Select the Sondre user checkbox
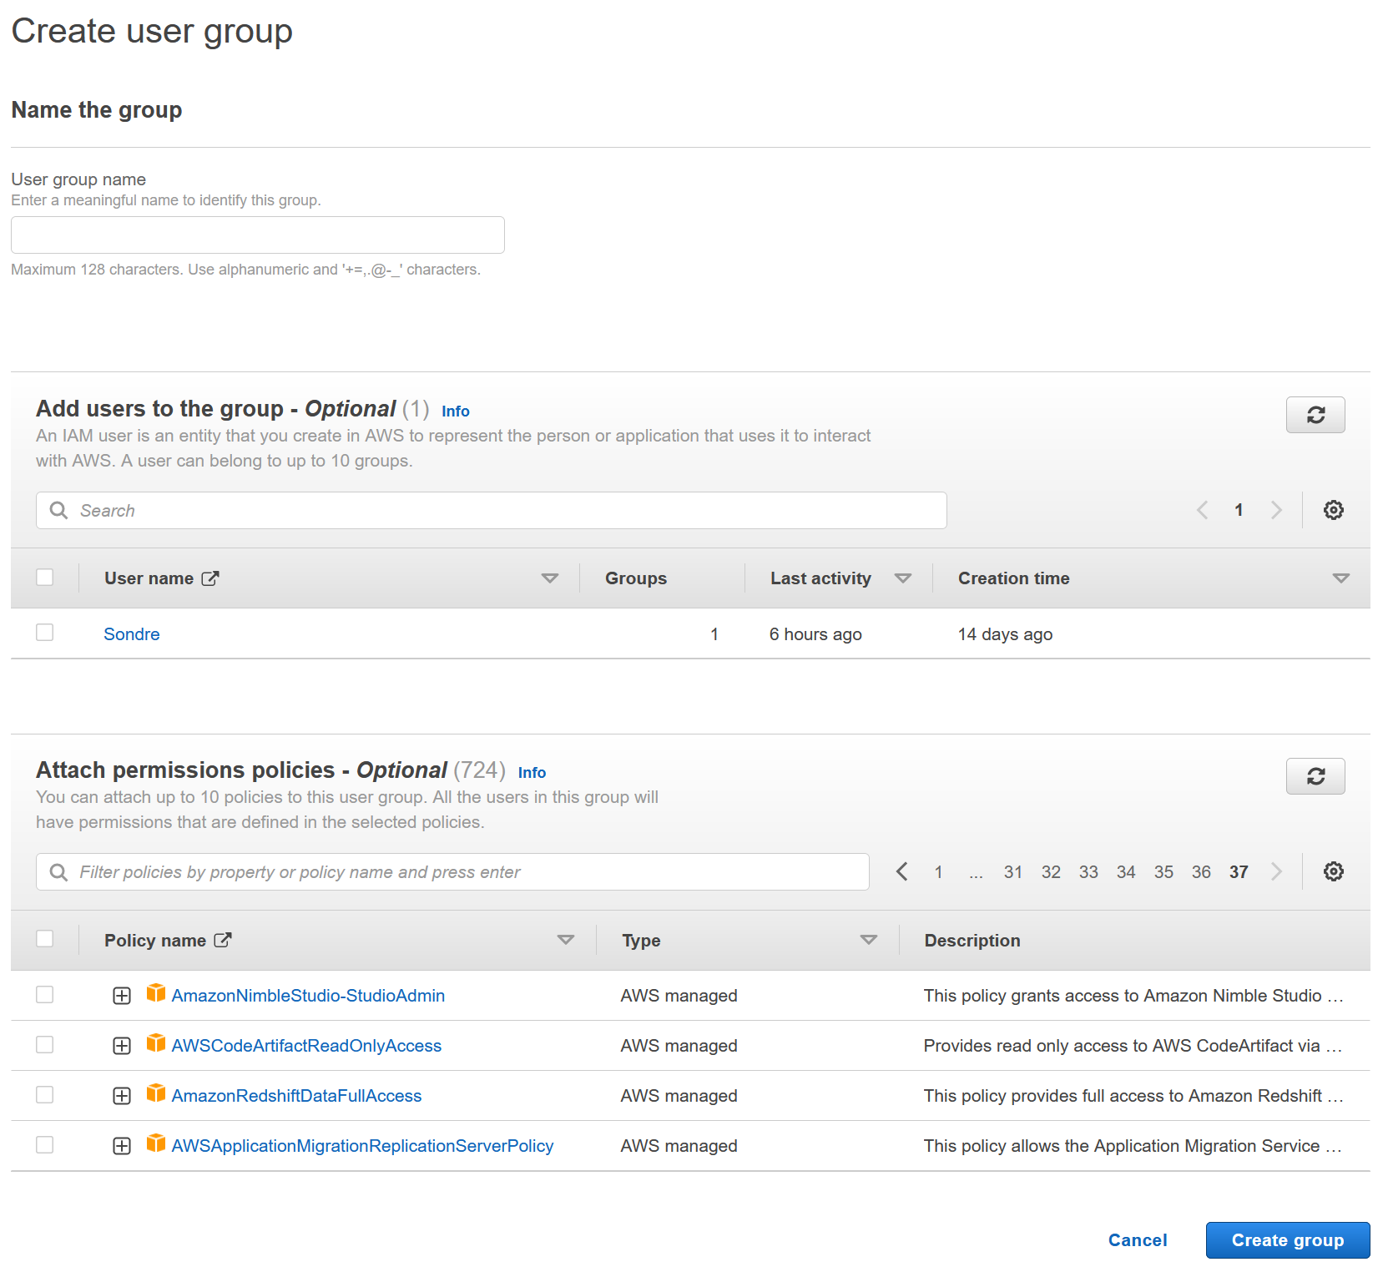Viewport: 1383px width, 1272px height. pyautogui.click(x=44, y=633)
